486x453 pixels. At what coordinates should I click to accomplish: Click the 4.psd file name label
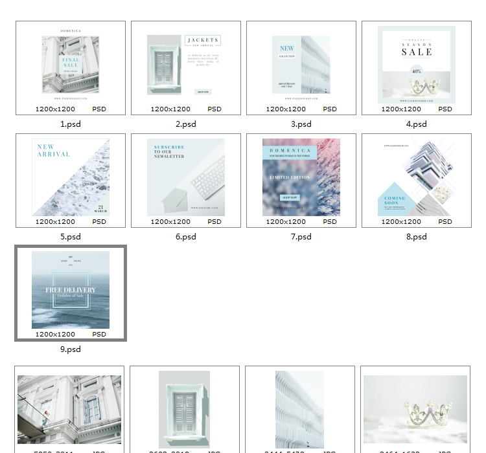tap(417, 124)
